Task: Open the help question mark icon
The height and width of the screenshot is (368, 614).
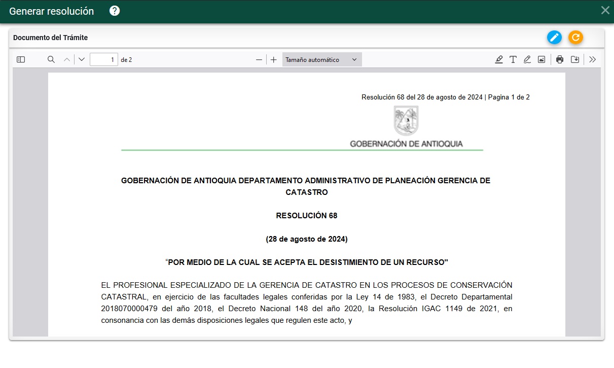Action: coord(115,11)
